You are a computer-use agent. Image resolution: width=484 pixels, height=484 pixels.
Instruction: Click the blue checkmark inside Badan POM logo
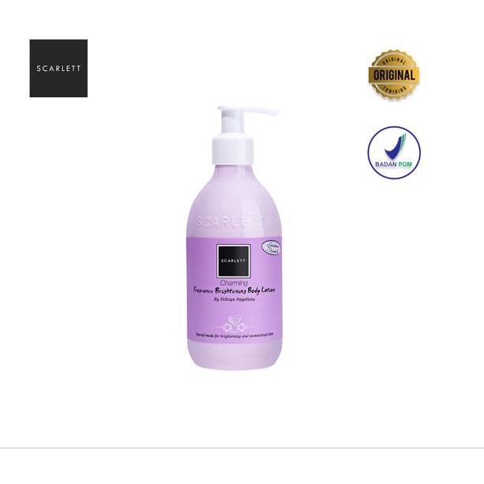coord(396,146)
